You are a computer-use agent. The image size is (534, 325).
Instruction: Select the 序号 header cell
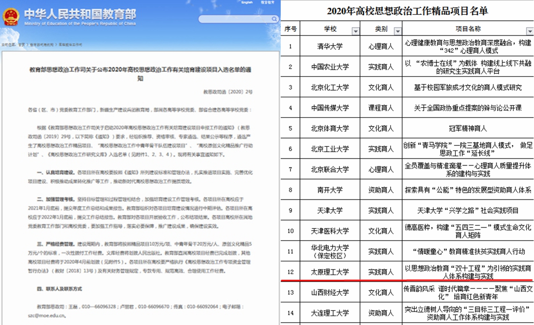pyautogui.click(x=290, y=29)
